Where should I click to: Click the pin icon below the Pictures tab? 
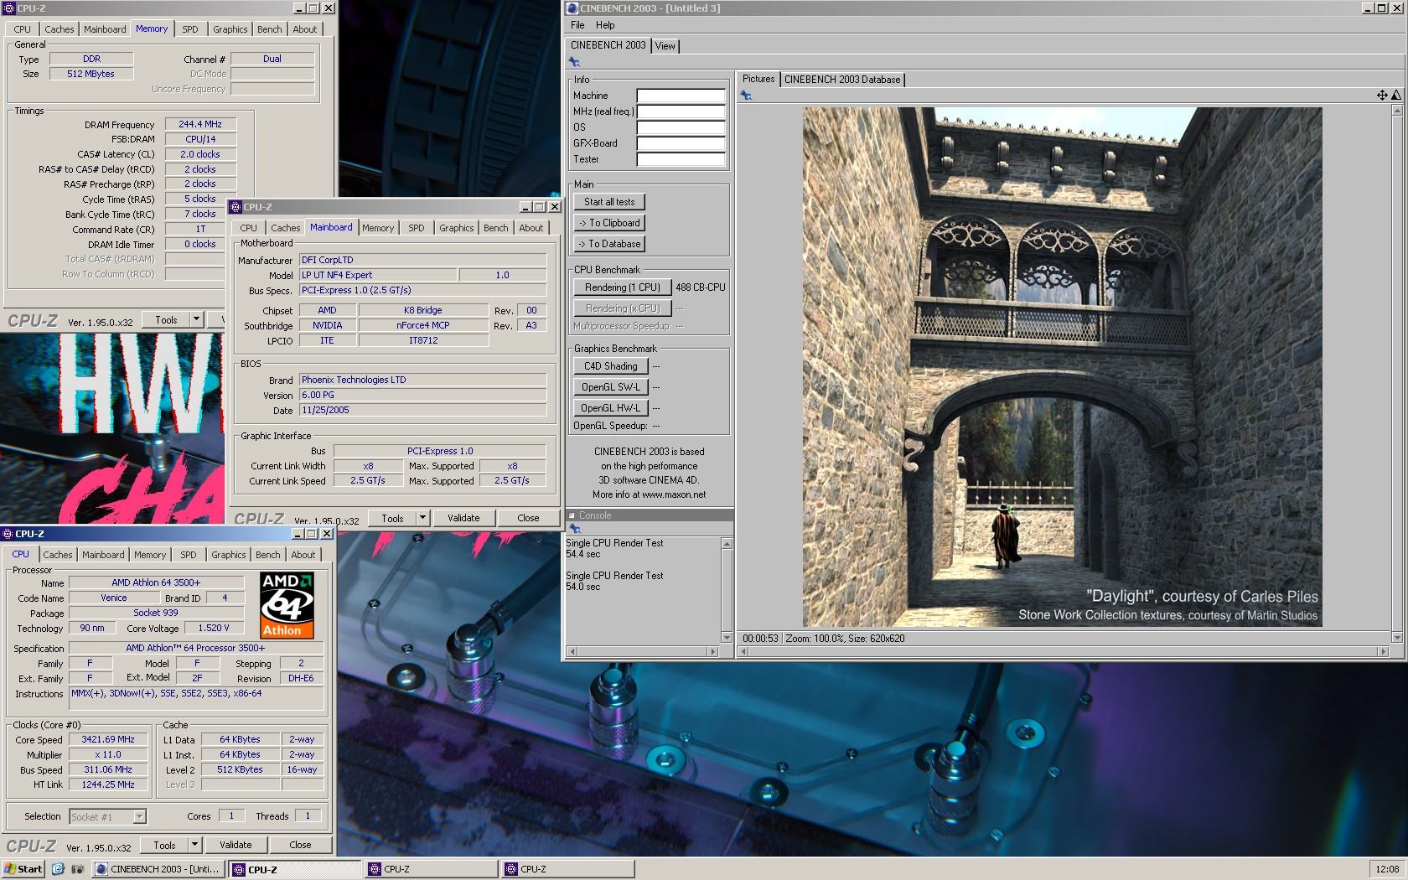746,96
